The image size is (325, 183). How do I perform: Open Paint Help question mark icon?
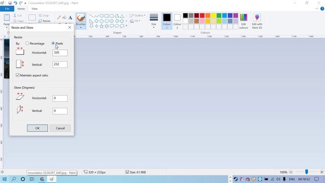click(x=322, y=9)
